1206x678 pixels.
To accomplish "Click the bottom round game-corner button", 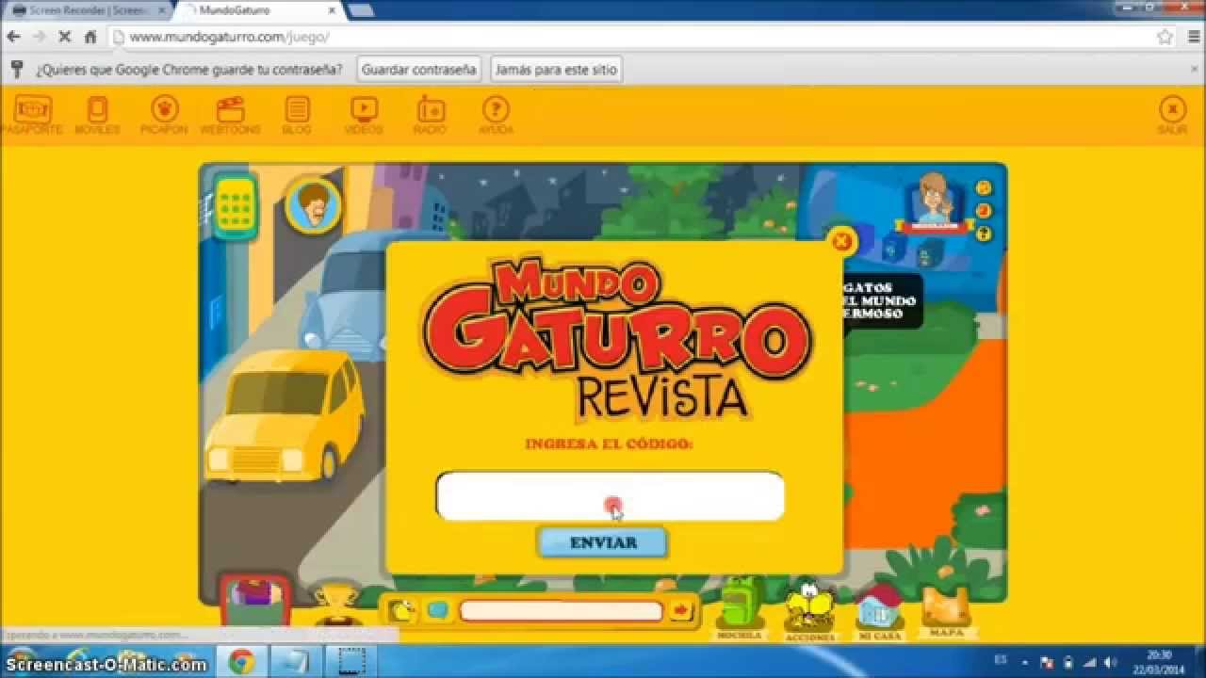I will pyautogui.click(x=983, y=234).
